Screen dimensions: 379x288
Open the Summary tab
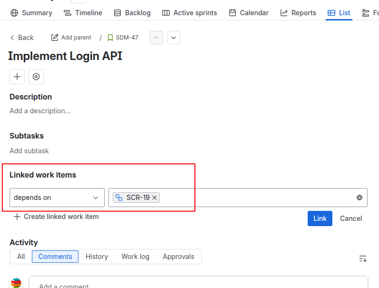31,13
